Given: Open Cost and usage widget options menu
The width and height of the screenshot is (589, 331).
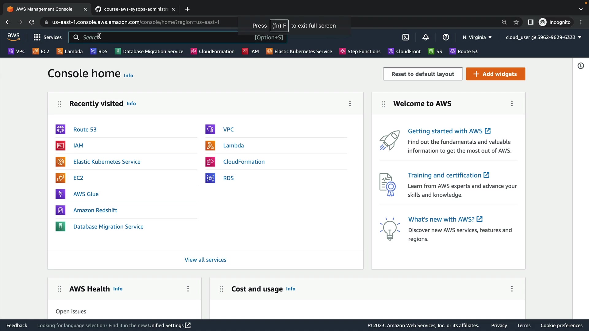Looking at the screenshot, I should (x=512, y=289).
